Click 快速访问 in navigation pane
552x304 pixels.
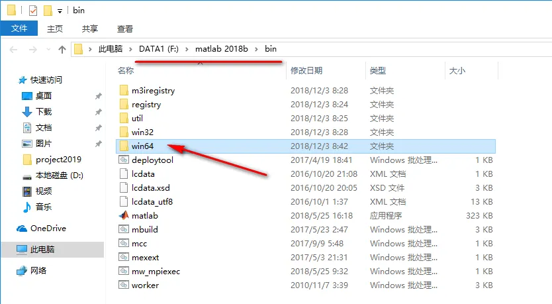point(46,80)
